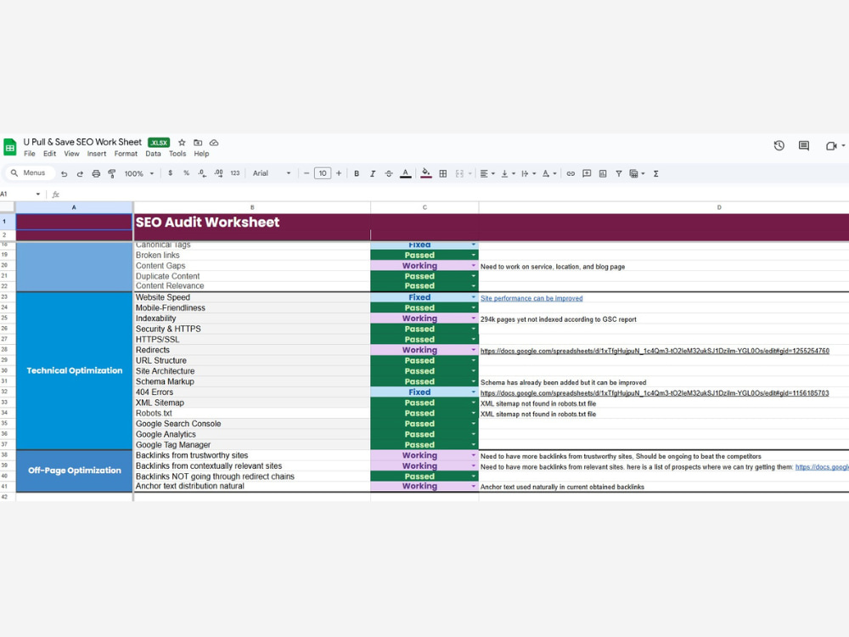
Task: Click the cloud document status icon
Action: tap(215, 143)
